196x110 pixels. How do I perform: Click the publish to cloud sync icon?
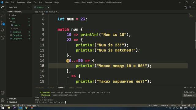13,105
